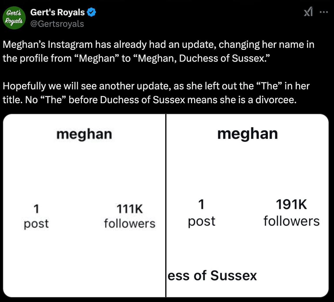Screen dimensions: 334x302
Task: Click the @Gertsroyals handle
Action: (57, 24)
